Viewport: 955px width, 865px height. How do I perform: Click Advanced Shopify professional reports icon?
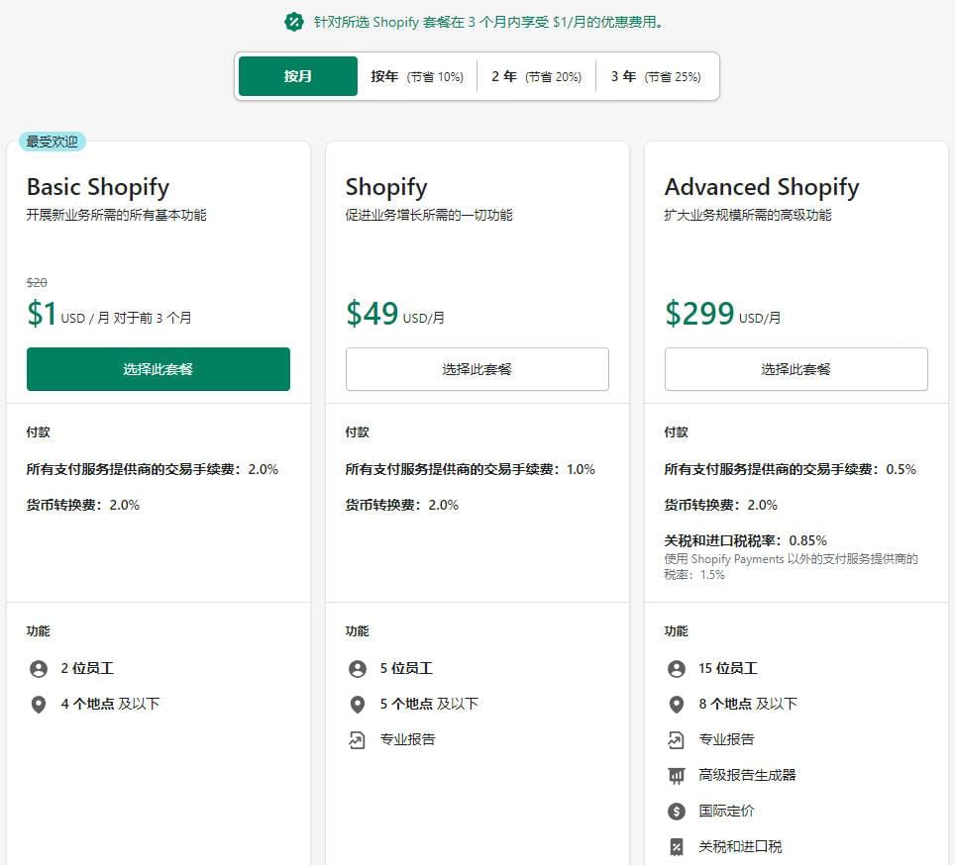pyautogui.click(x=676, y=740)
